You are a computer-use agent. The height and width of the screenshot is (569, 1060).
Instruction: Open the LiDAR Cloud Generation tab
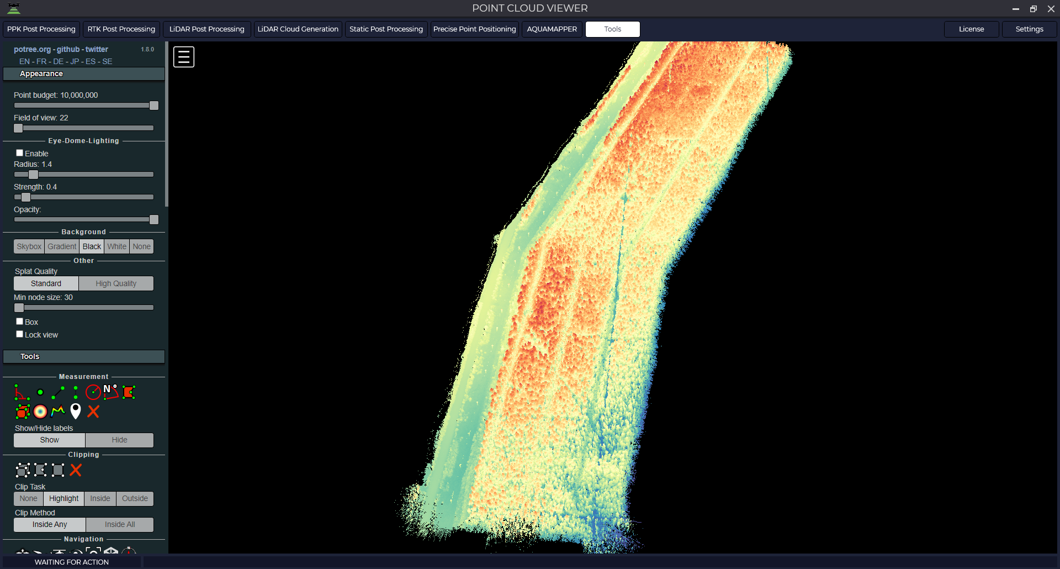click(298, 29)
